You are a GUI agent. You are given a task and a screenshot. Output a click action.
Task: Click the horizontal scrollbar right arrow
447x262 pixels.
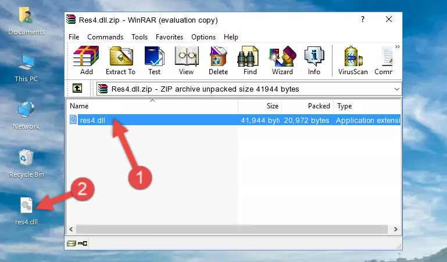click(395, 229)
